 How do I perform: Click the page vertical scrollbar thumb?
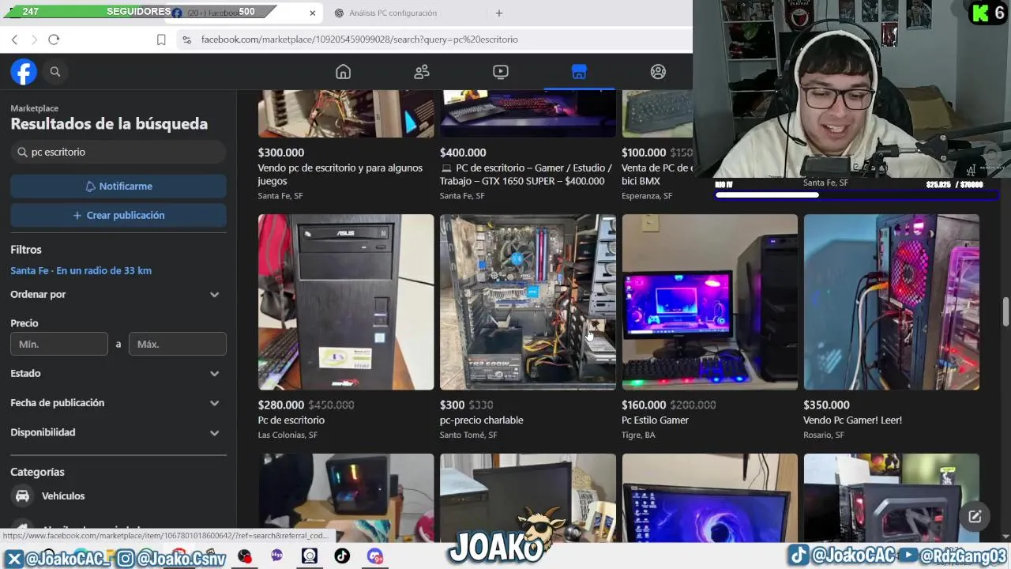pyautogui.click(x=1005, y=311)
